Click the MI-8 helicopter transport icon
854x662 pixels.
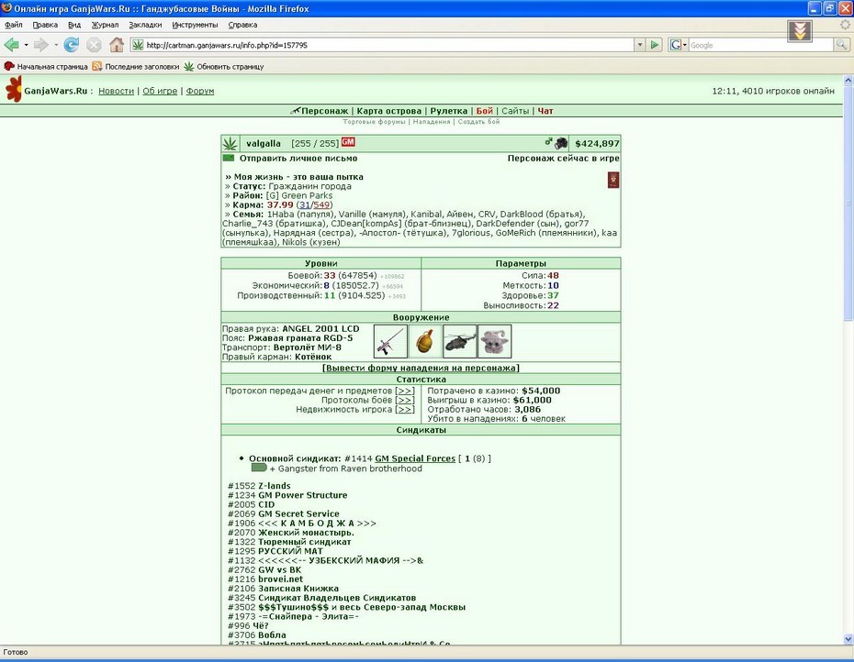(x=460, y=341)
